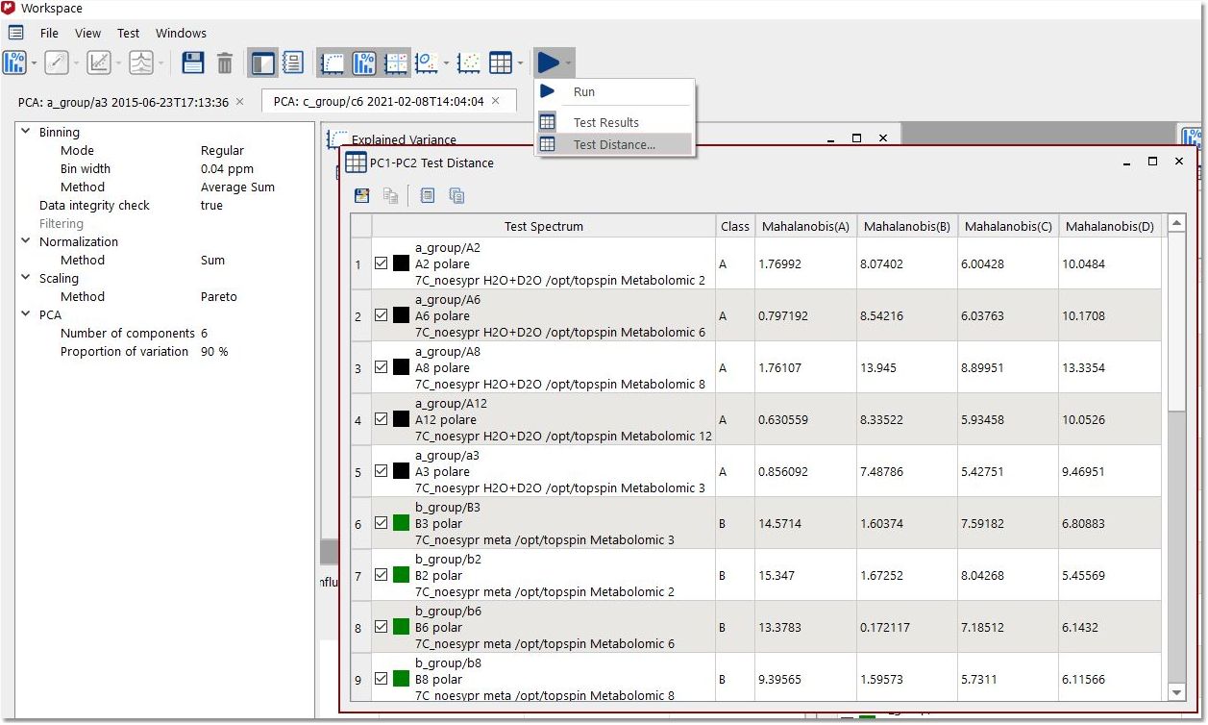Screen dimensions: 1208x725
Task: Collapse the PCA parameter group
Action: [x=26, y=314]
